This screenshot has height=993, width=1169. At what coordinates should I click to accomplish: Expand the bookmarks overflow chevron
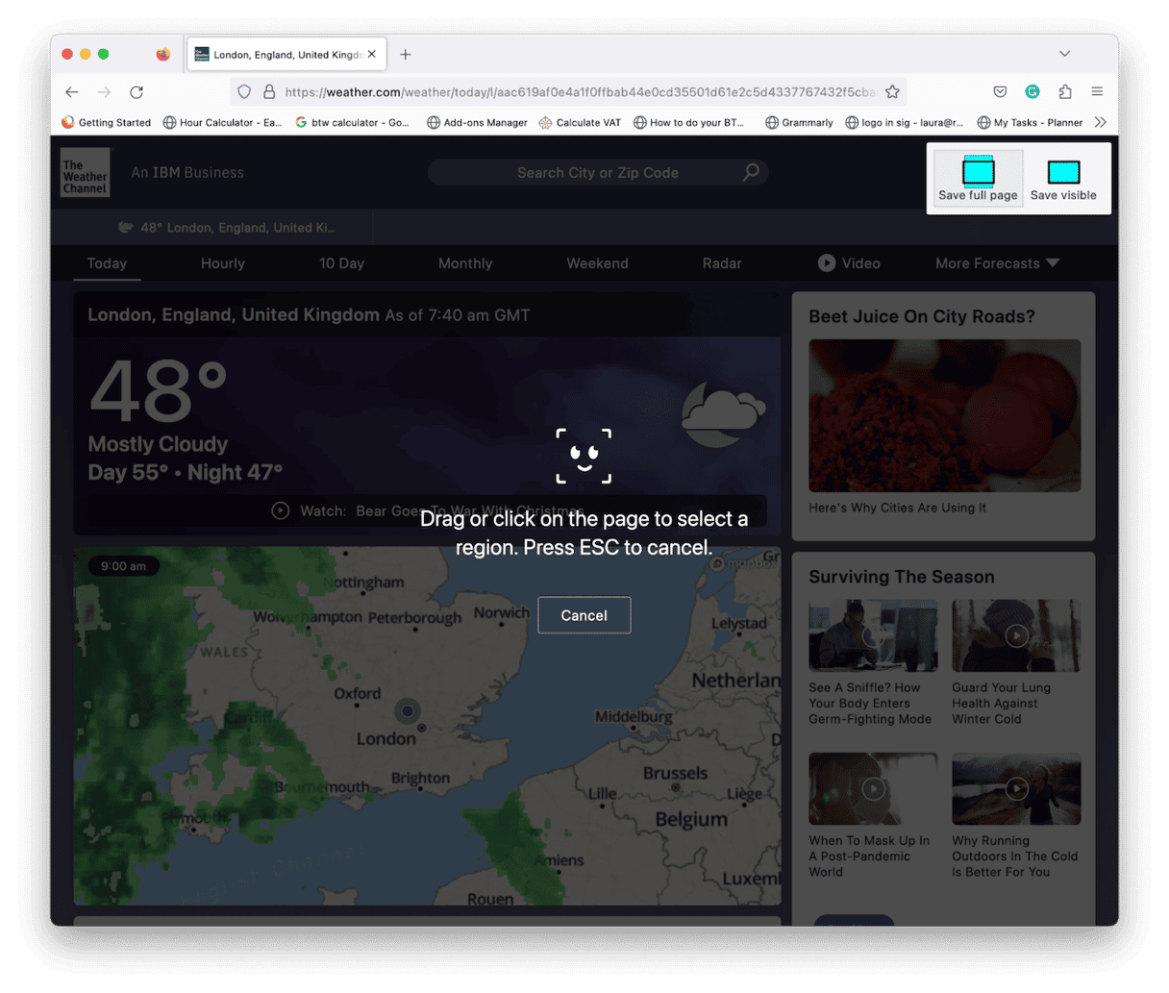pyautogui.click(x=1100, y=122)
